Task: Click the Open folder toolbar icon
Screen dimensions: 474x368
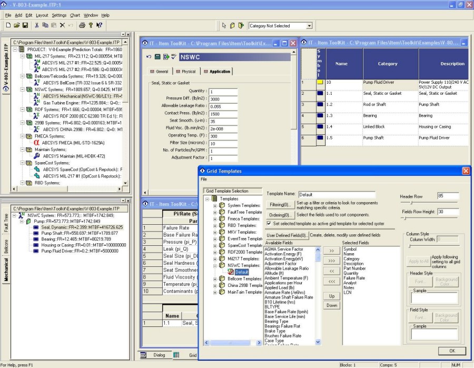Action: 17,25
